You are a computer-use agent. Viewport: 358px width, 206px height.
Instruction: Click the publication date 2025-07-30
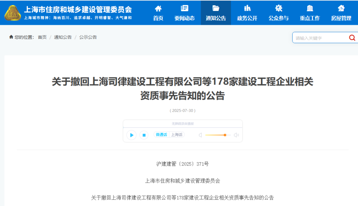183,110
